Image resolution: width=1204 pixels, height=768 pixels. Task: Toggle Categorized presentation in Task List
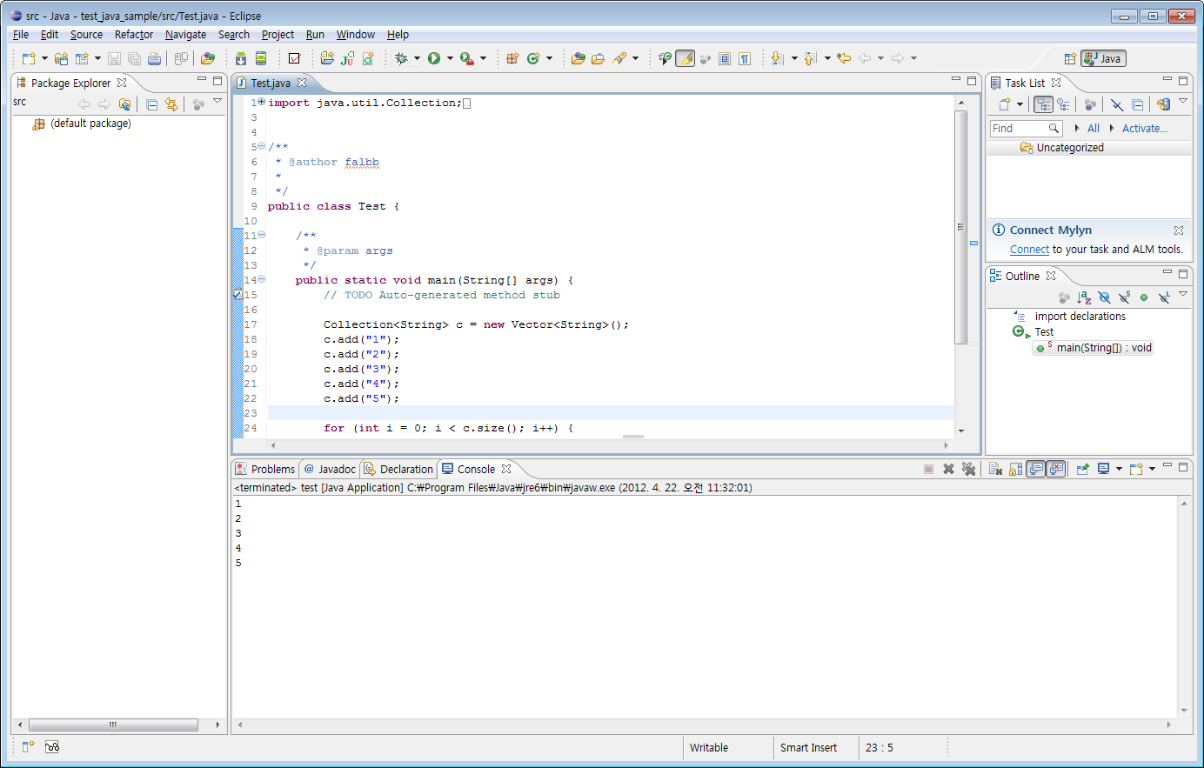pyautogui.click(x=1043, y=104)
